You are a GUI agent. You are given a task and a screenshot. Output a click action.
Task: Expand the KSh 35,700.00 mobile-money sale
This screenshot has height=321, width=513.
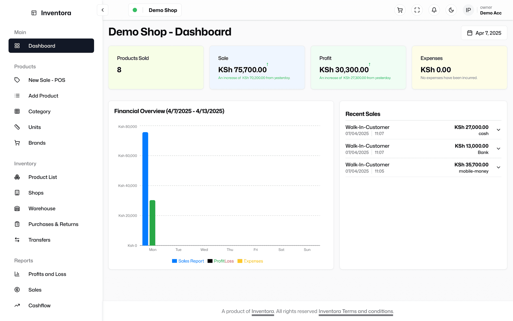[499, 167]
